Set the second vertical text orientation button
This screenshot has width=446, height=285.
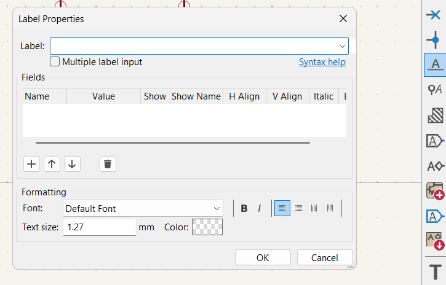pyautogui.click(x=330, y=208)
